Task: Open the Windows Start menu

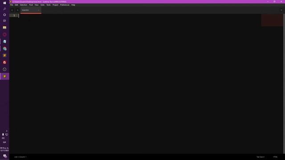Action: tap(4, 3)
